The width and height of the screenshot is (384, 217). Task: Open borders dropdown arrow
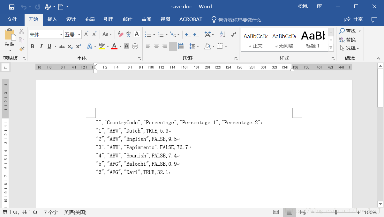[x=226, y=47]
